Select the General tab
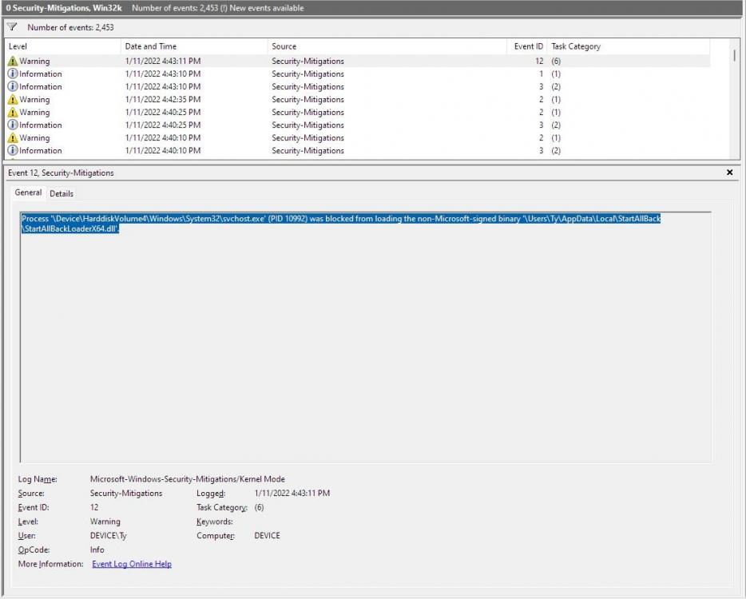This screenshot has width=746, height=599. tap(28, 192)
